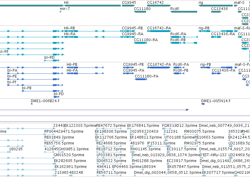Select the RE47672.5prime EST label

pos(111,126)
